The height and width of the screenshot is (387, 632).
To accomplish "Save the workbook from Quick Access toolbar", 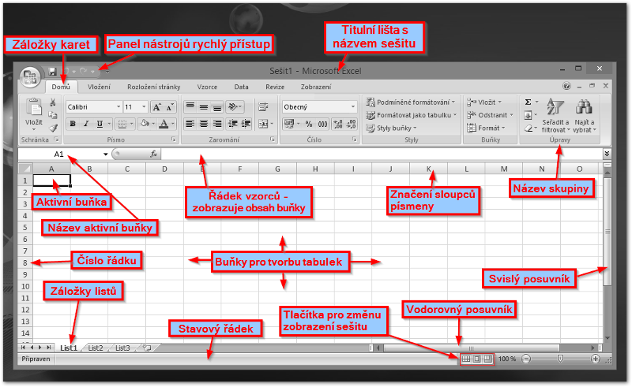I will 52,72.
